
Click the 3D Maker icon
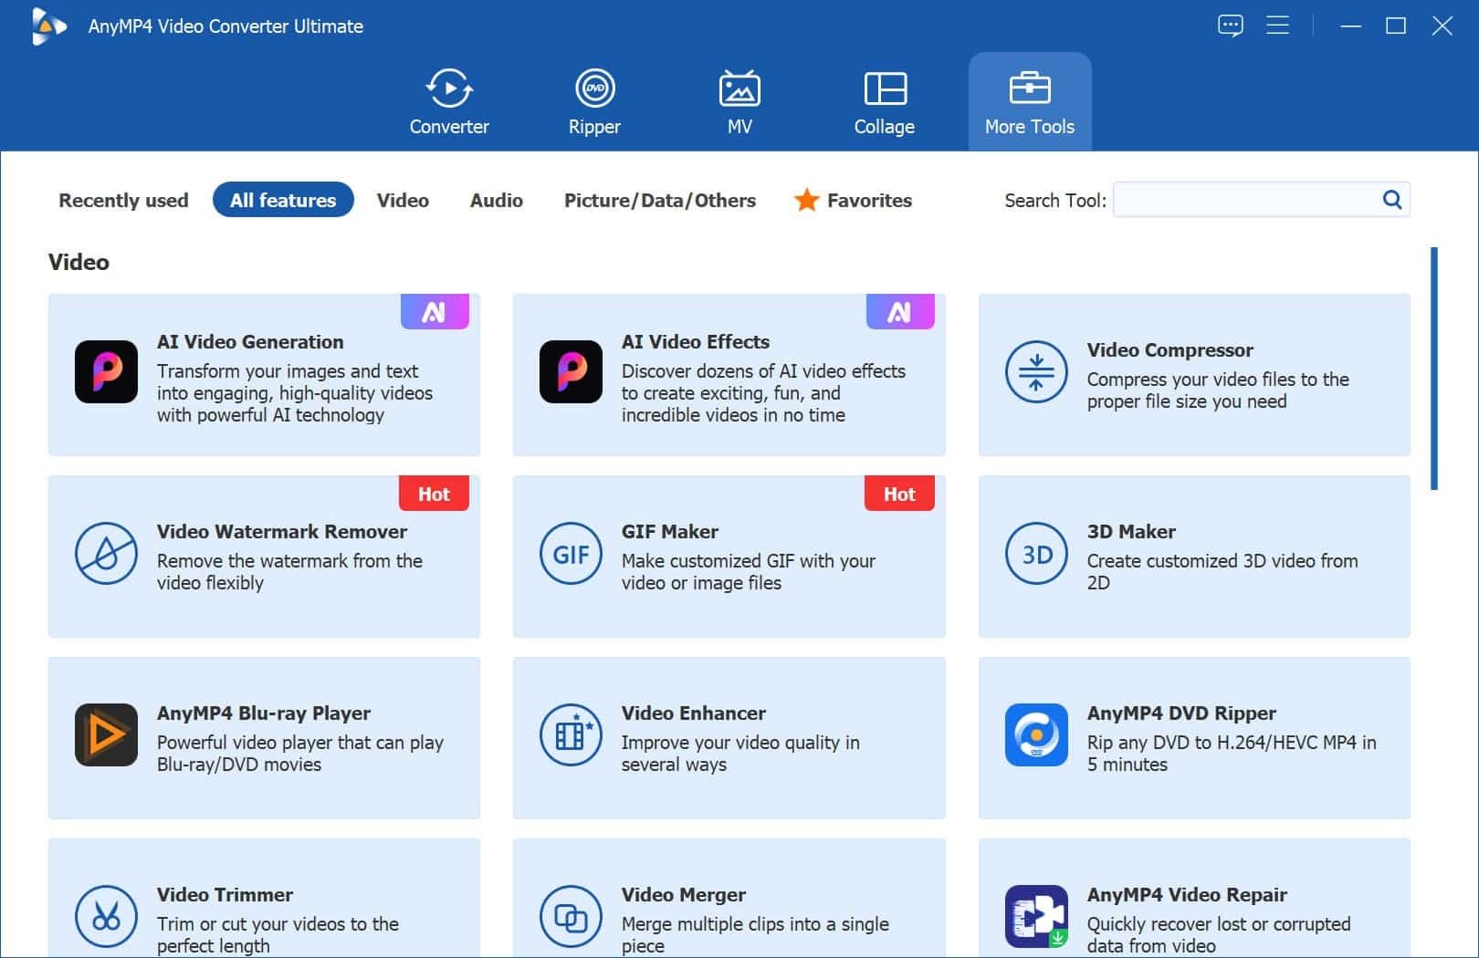(x=1036, y=553)
